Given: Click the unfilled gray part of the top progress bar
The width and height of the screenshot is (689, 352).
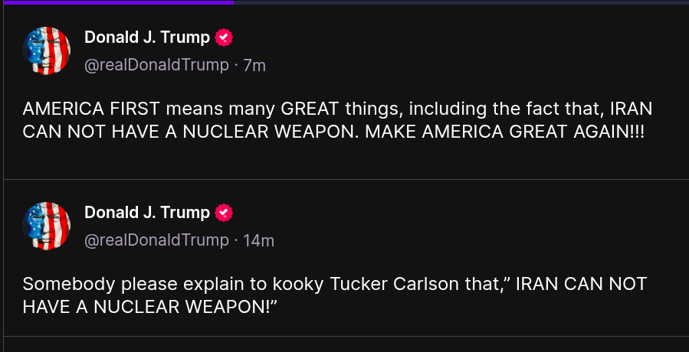Looking at the screenshot, I should click(460, 2).
